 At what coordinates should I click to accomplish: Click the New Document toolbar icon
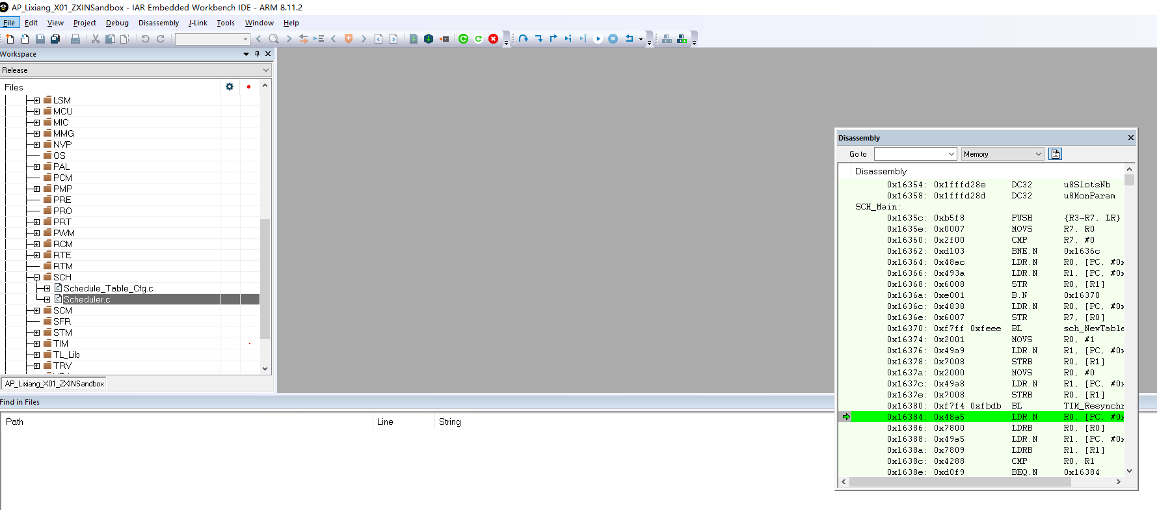pos(10,39)
